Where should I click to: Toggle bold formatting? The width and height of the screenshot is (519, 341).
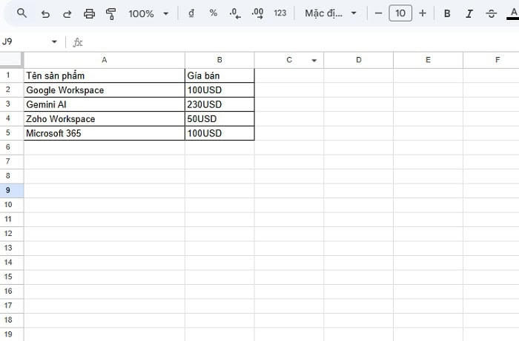pos(447,13)
